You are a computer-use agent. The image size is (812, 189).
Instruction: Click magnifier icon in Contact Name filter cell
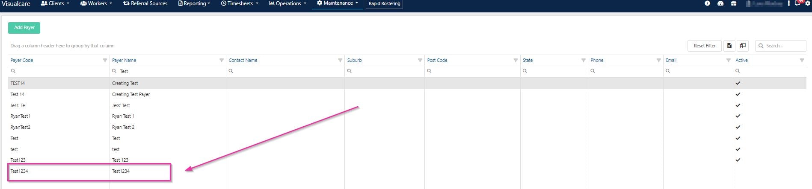pos(231,71)
